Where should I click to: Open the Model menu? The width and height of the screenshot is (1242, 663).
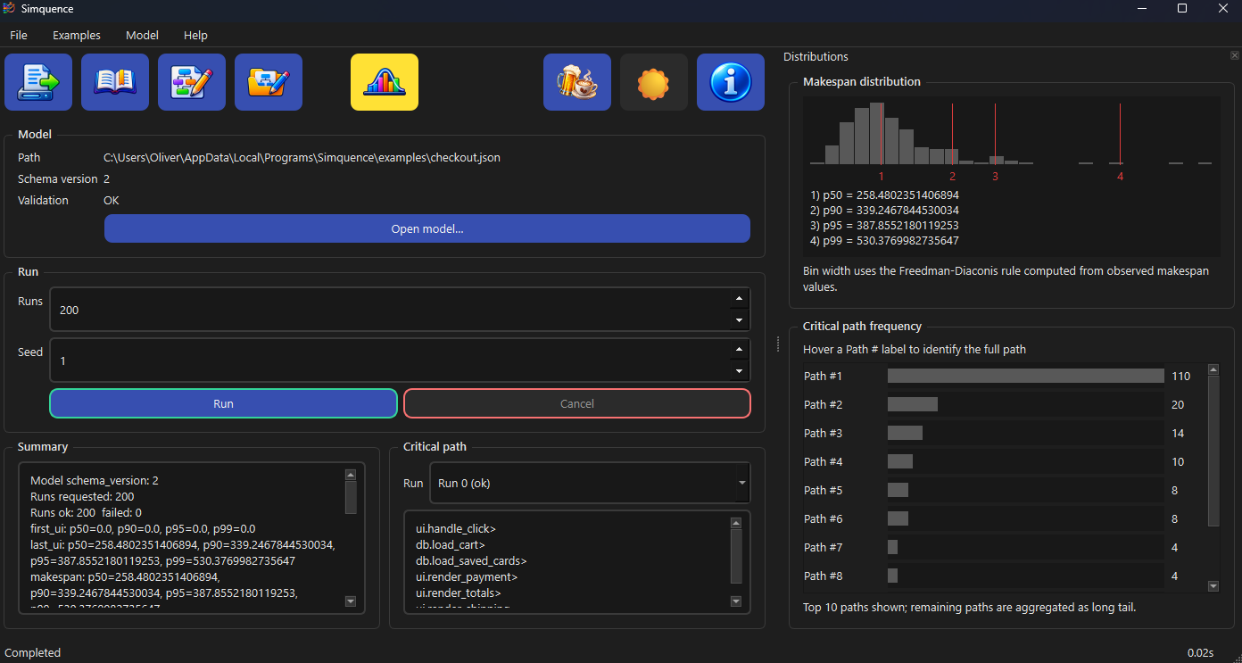pos(142,36)
